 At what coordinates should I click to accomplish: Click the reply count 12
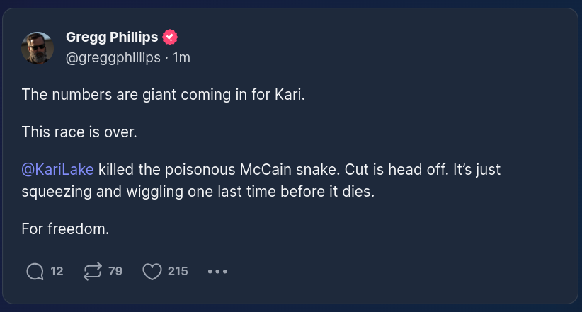[x=57, y=271]
